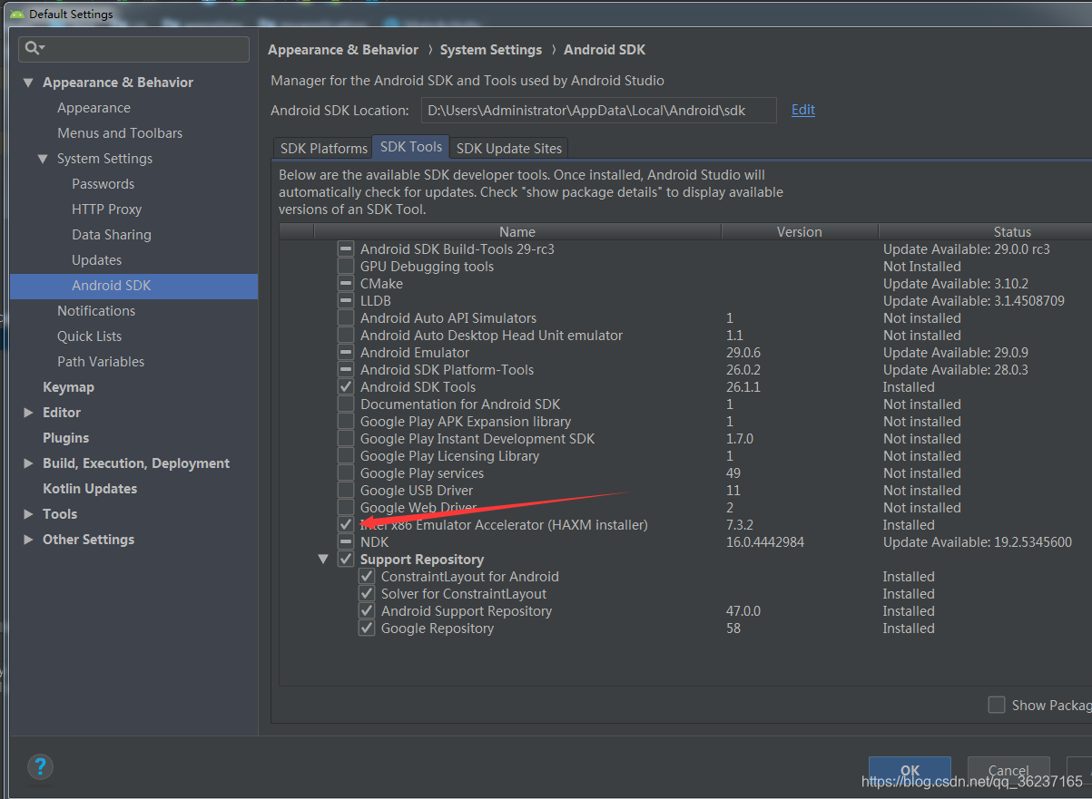
Task: Check Android Auto Desktop Head Unit emulator
Action: (346, 335)
